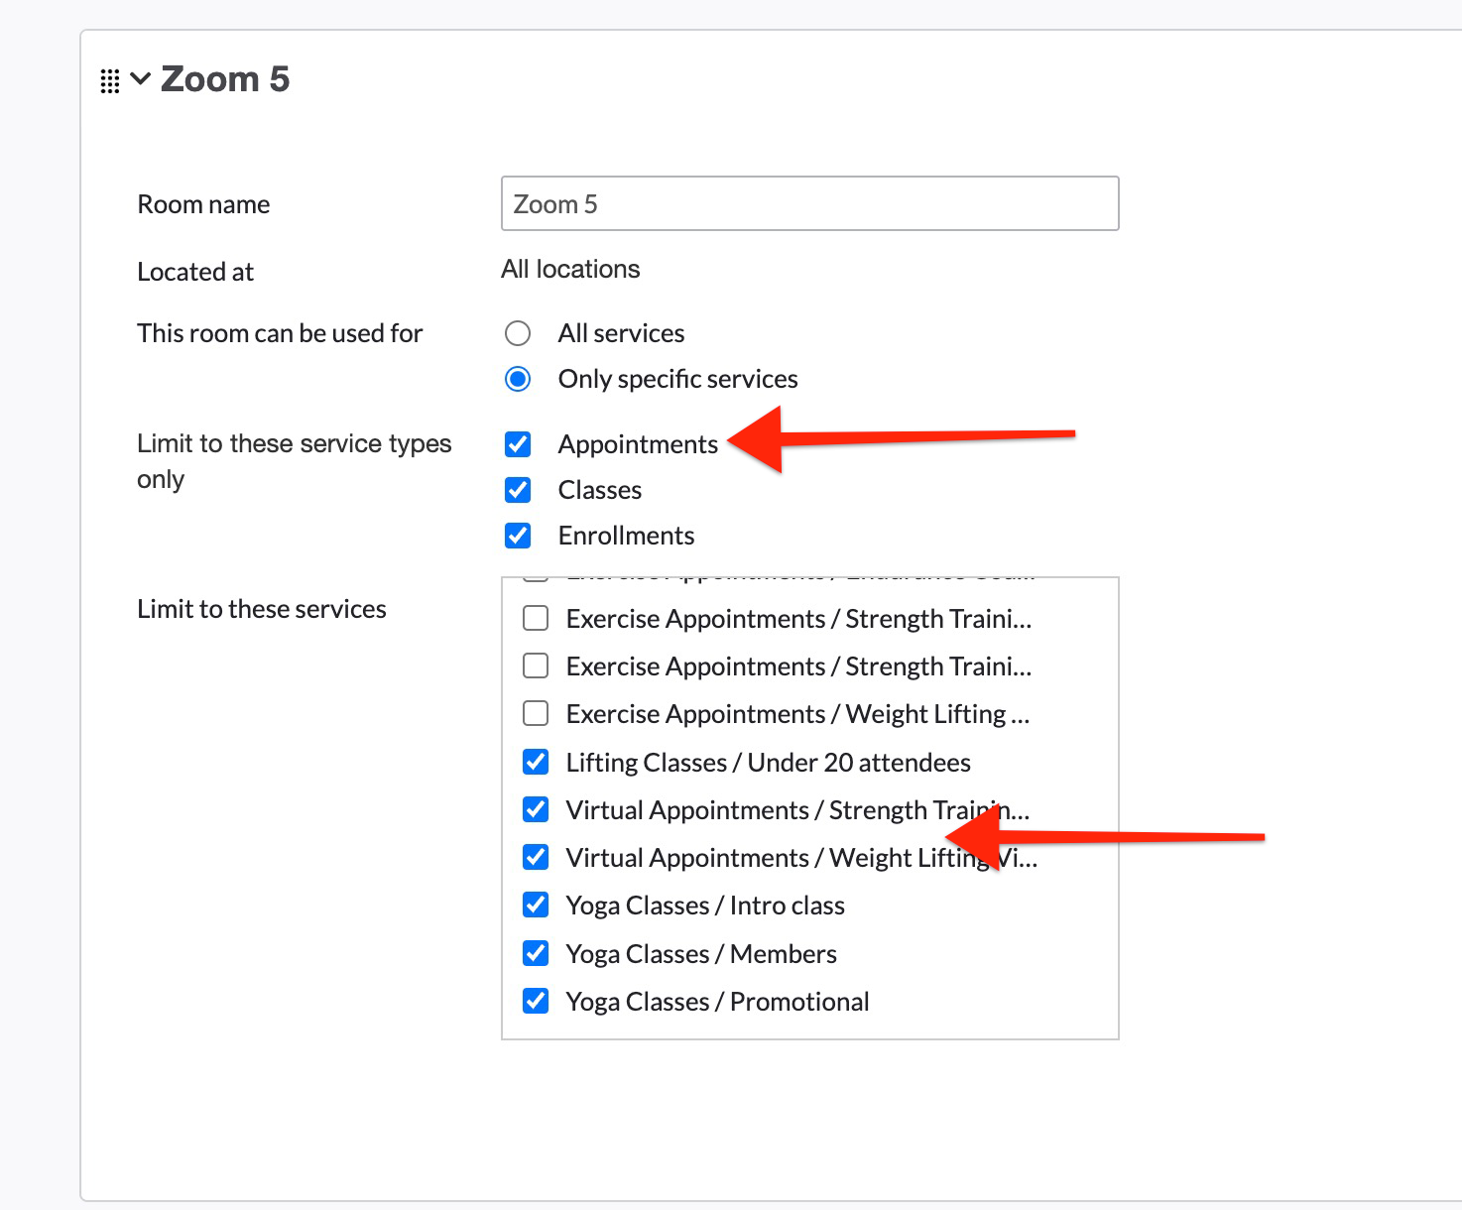1462x1210 pixels.
Task: Click the Zoom 5 section heading
Action: tap(225, 79)
